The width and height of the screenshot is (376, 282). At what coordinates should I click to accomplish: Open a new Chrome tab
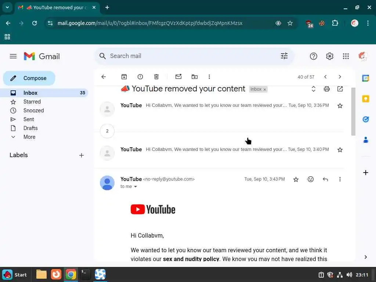pyautogui.click(x=107, y=7)
